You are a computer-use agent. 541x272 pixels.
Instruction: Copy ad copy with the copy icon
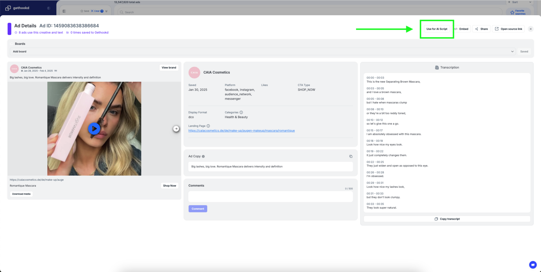[x=351, y=156]
